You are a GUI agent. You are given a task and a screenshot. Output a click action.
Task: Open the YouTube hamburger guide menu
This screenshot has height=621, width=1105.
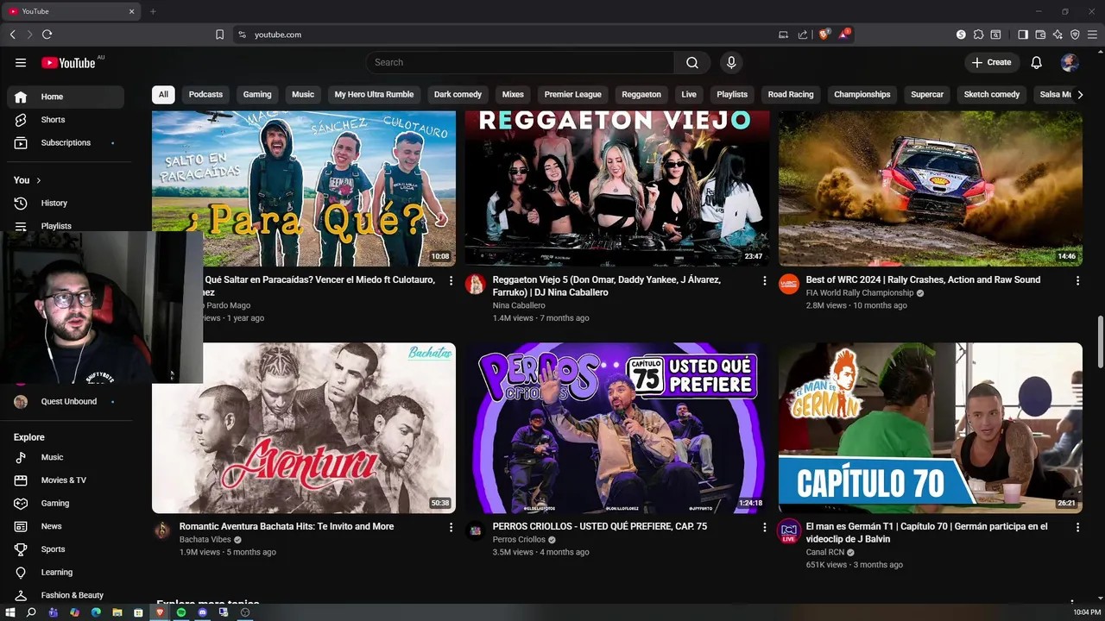click(x=21, y=62)
